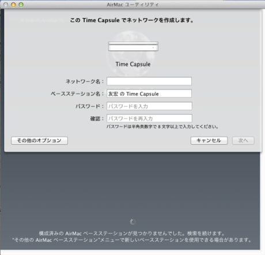The image size is (265, 255).
Task: Click the 次へ button
Action: tap(243, 141)
